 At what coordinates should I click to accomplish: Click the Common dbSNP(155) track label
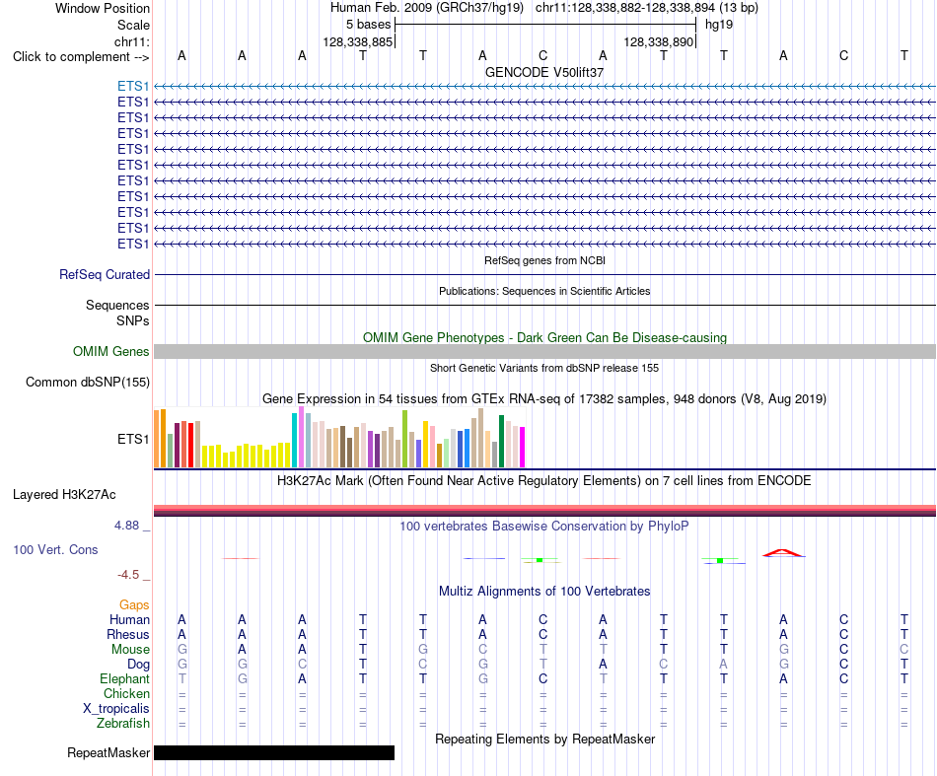click(x=87, y=383)
